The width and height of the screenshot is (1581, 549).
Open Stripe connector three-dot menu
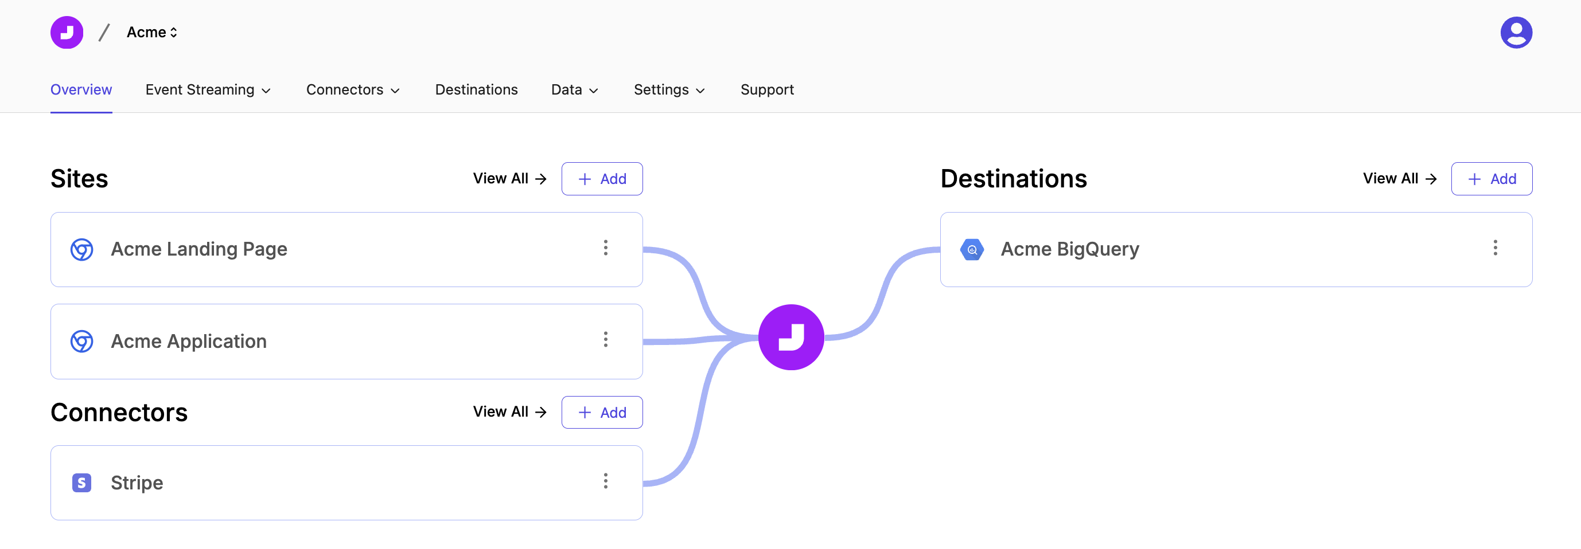606,481
